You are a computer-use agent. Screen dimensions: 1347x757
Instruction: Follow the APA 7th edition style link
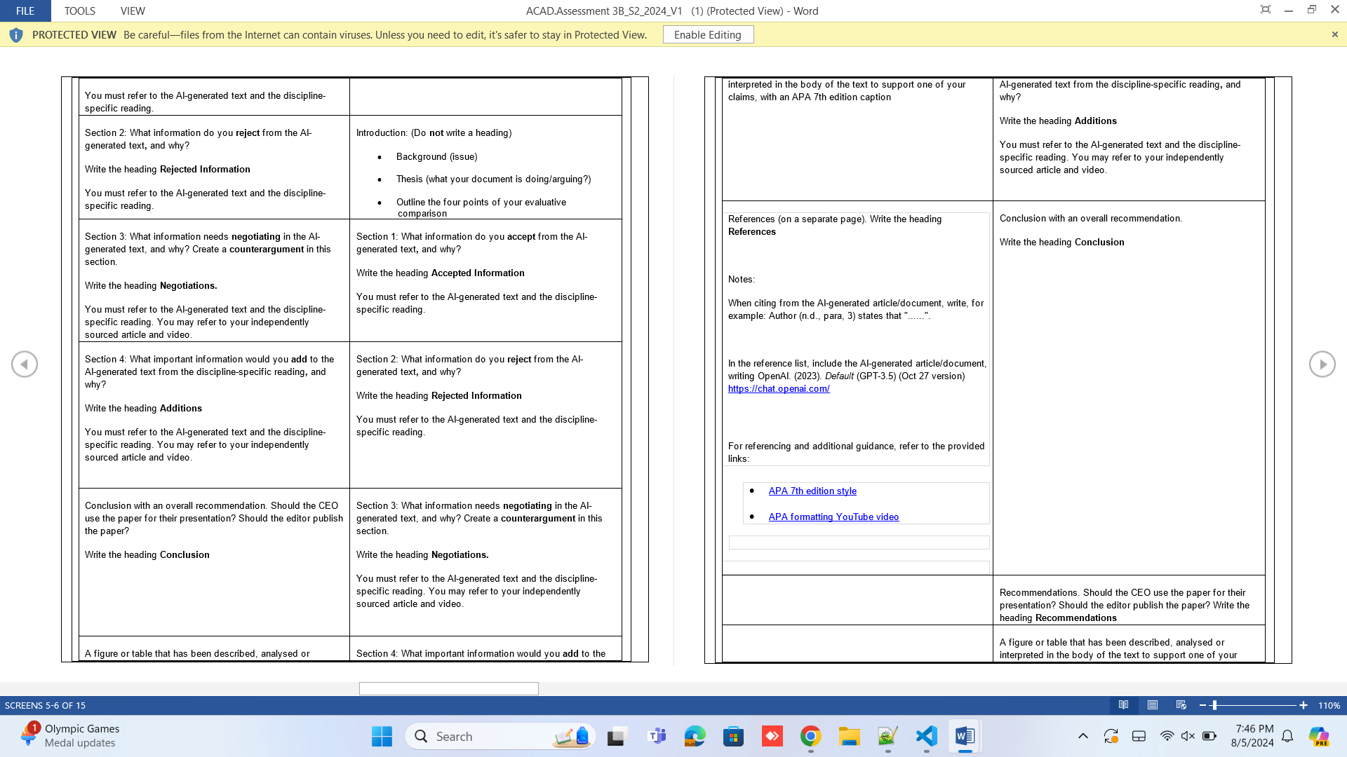point(812,491)
